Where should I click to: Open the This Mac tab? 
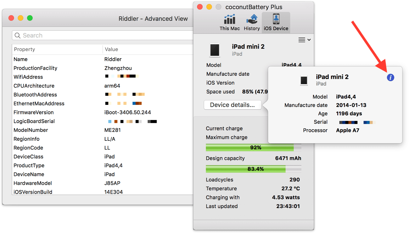tap(230, 22)
